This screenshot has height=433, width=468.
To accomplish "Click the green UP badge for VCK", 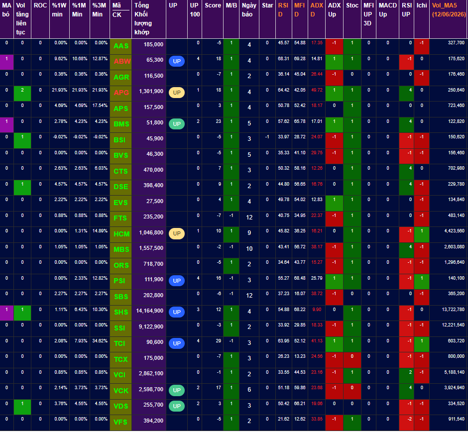I will [177, 390].
